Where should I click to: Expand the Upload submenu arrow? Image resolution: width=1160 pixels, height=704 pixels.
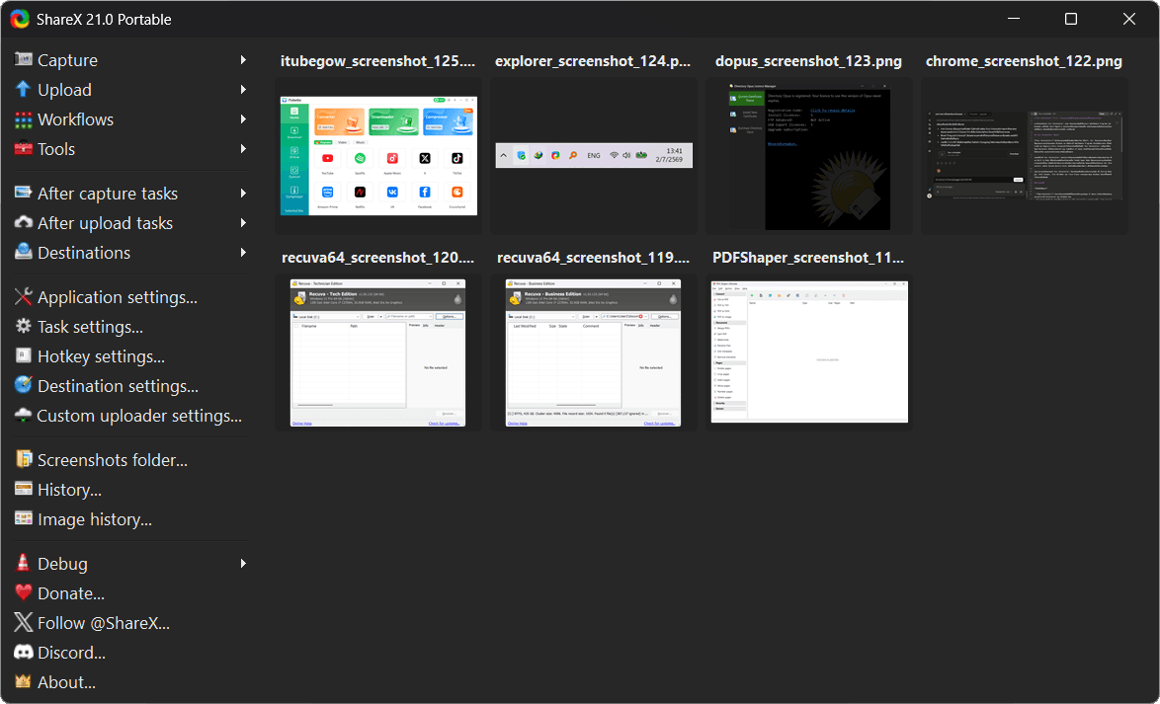tap(243, 90)
